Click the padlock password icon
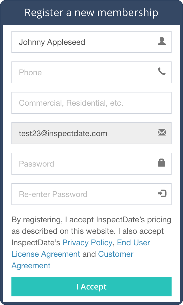The height and width of the screenshot is (305, 183). point(162,163)
